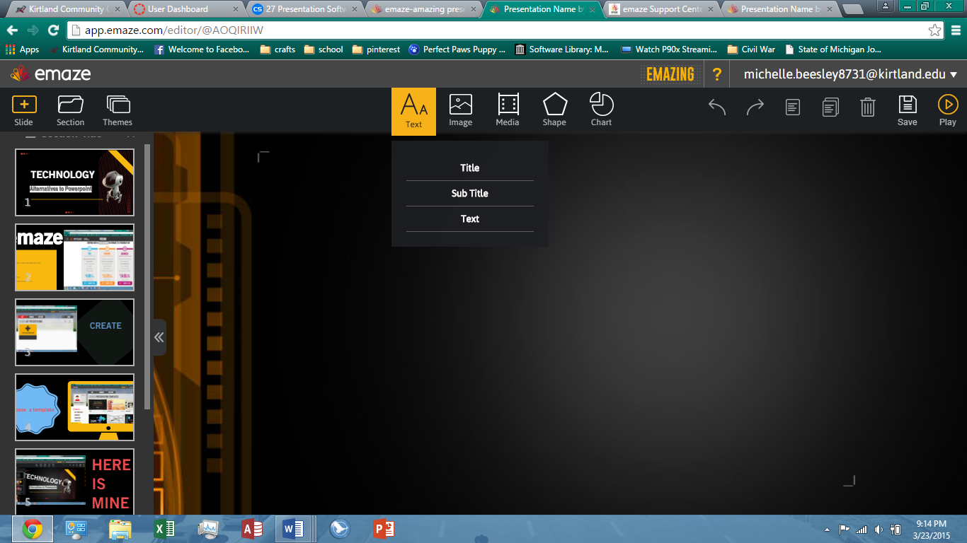Bookmark this page with the star
The height and width of the screenshot is (543, 967).
[934, 30]
